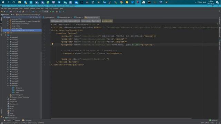The height and width of the screenshot is (124, 221).
Task: Click the Make Project build icon
Action: click(40, 11)
